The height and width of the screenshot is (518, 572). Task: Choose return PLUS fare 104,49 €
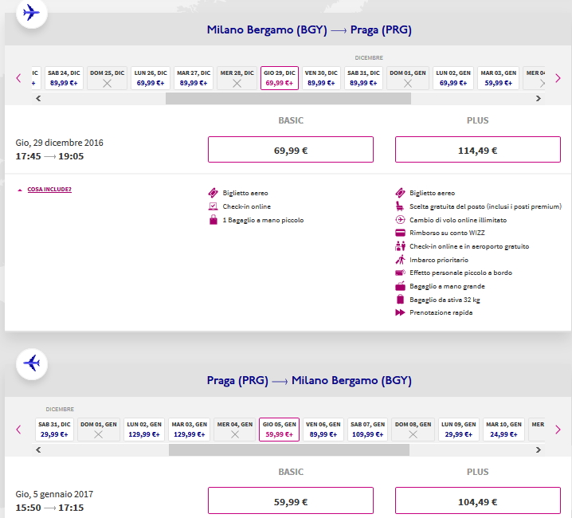[x=477, y=502]
